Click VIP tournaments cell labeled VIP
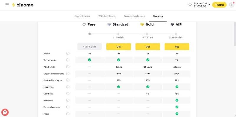 [177, 60]
